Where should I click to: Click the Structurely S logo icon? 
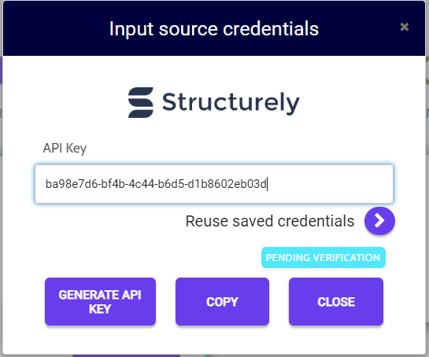coord(141,102)
